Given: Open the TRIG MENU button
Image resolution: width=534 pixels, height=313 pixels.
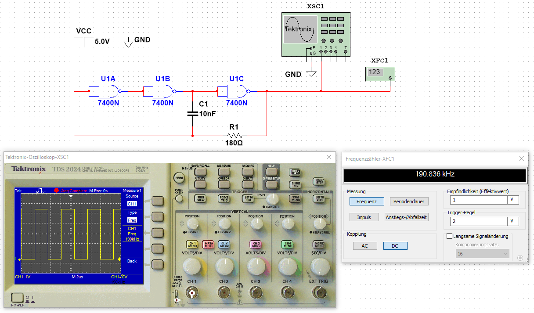Looking at the screenshot, I should pyautogui.click(x=295, y=198).
